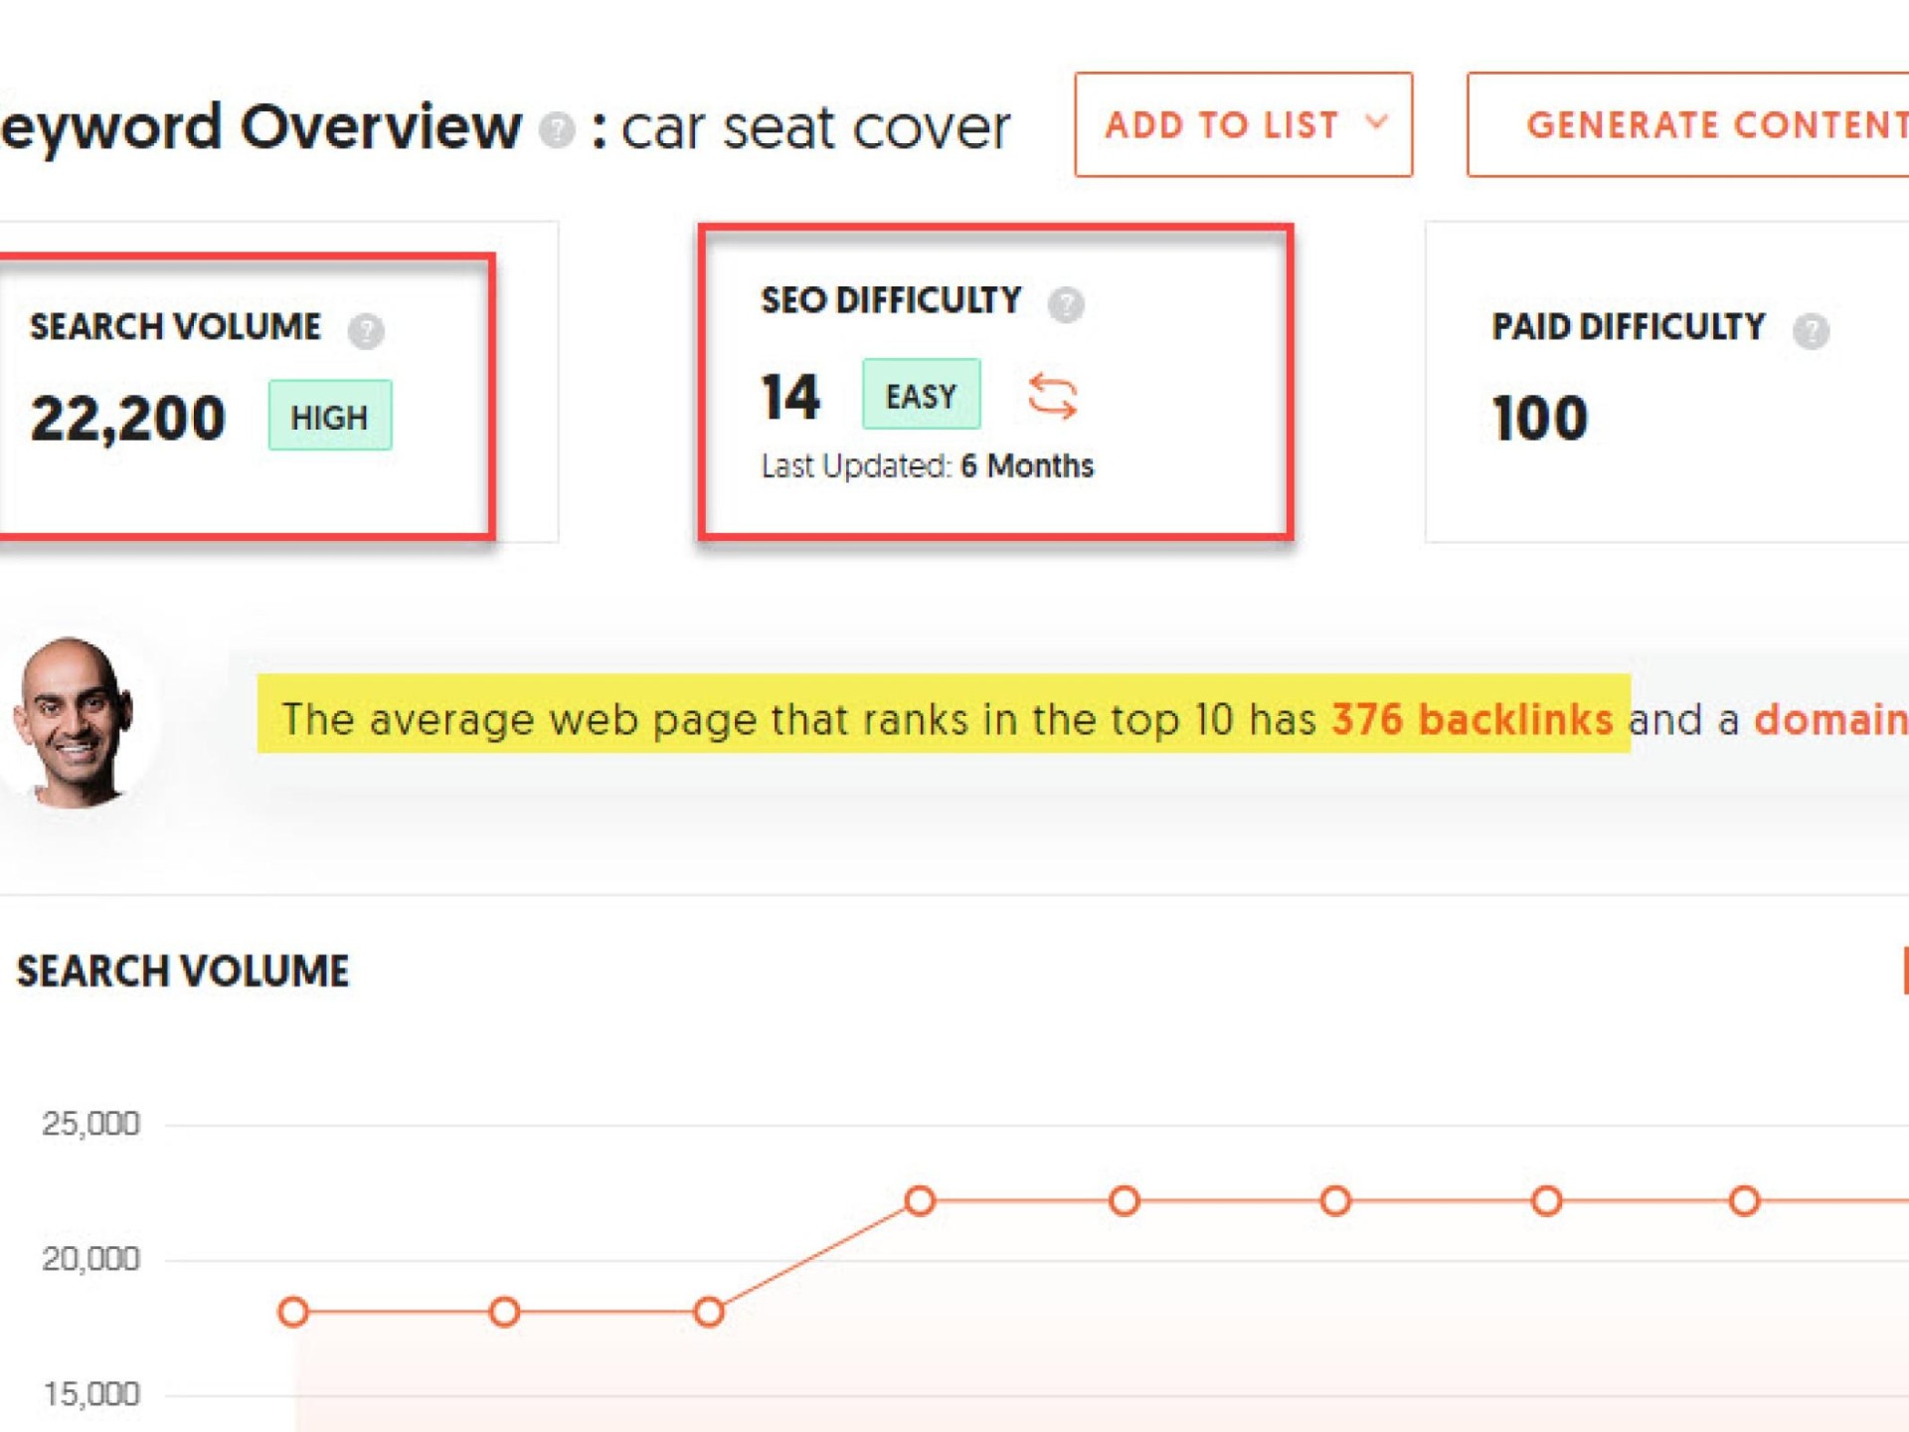The image size is (1909, 1432).
Task: Refresh SEO Difficulty with orange arrows icon
Action: 1052,396
